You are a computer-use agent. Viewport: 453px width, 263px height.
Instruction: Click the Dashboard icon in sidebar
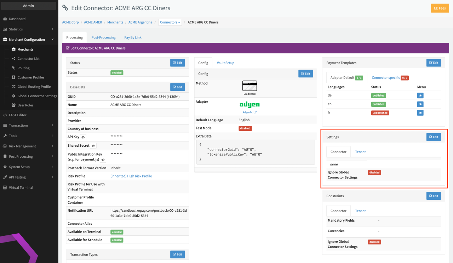(x=5, y=19)
